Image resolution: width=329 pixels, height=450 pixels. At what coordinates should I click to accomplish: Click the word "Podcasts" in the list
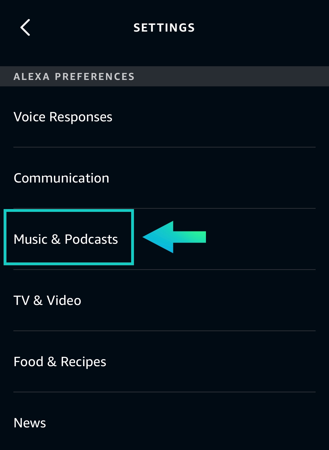pos(91,239)
